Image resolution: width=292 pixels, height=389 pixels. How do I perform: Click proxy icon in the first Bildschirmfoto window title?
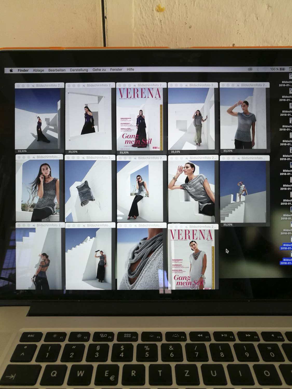33,86
